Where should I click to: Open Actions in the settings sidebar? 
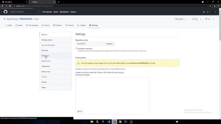(56, 77)
